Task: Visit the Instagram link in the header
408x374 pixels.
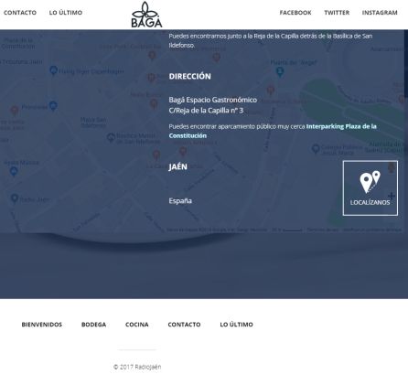Action: tap(380, 13)
